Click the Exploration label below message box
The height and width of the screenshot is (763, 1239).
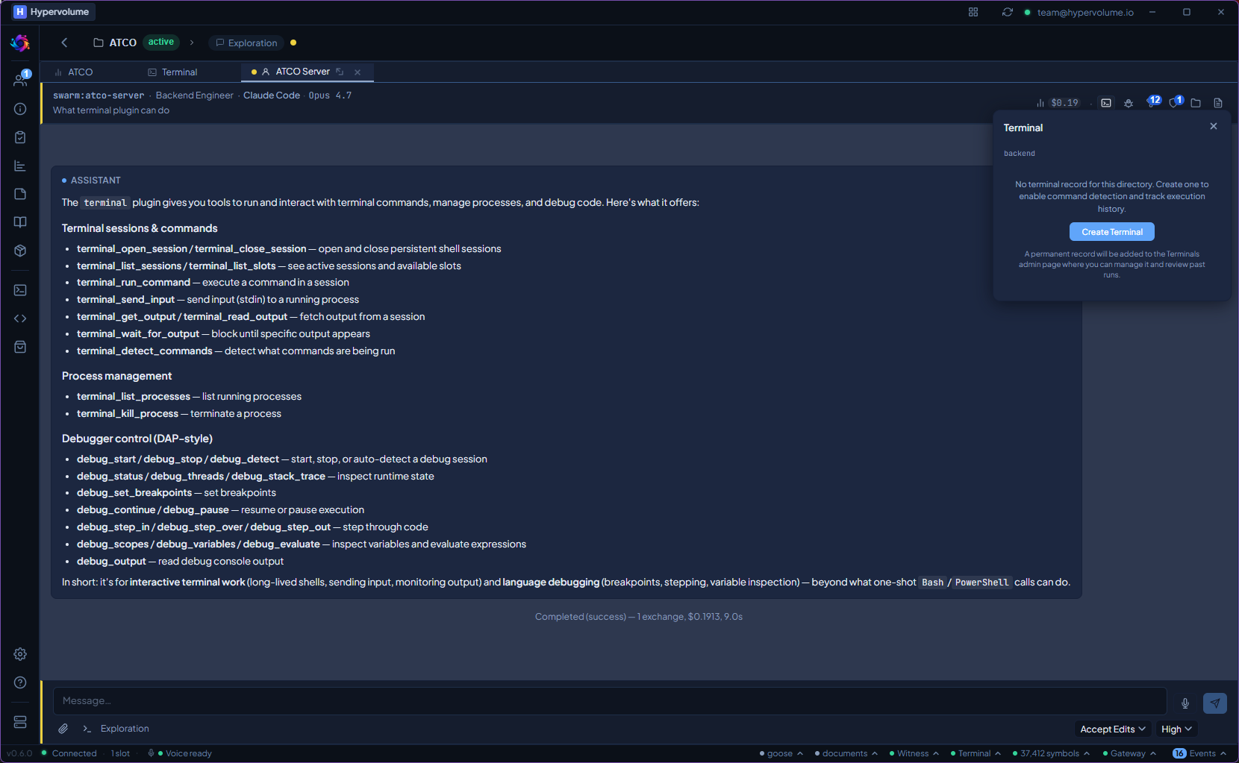125,729
